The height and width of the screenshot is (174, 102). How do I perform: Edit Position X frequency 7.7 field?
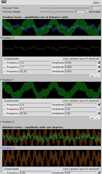[x=35, y=67]
